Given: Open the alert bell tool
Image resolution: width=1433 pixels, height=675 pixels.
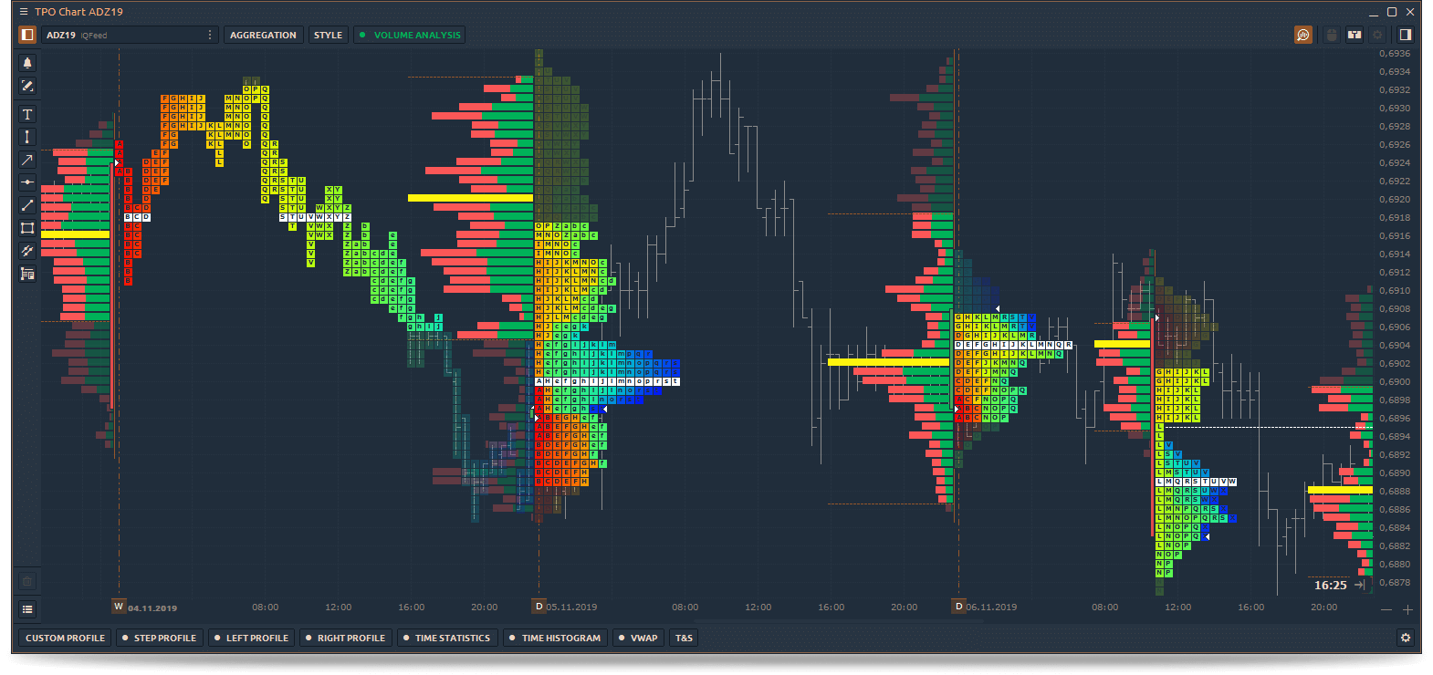Looking at the screenshot, I should tap(27, 63).
